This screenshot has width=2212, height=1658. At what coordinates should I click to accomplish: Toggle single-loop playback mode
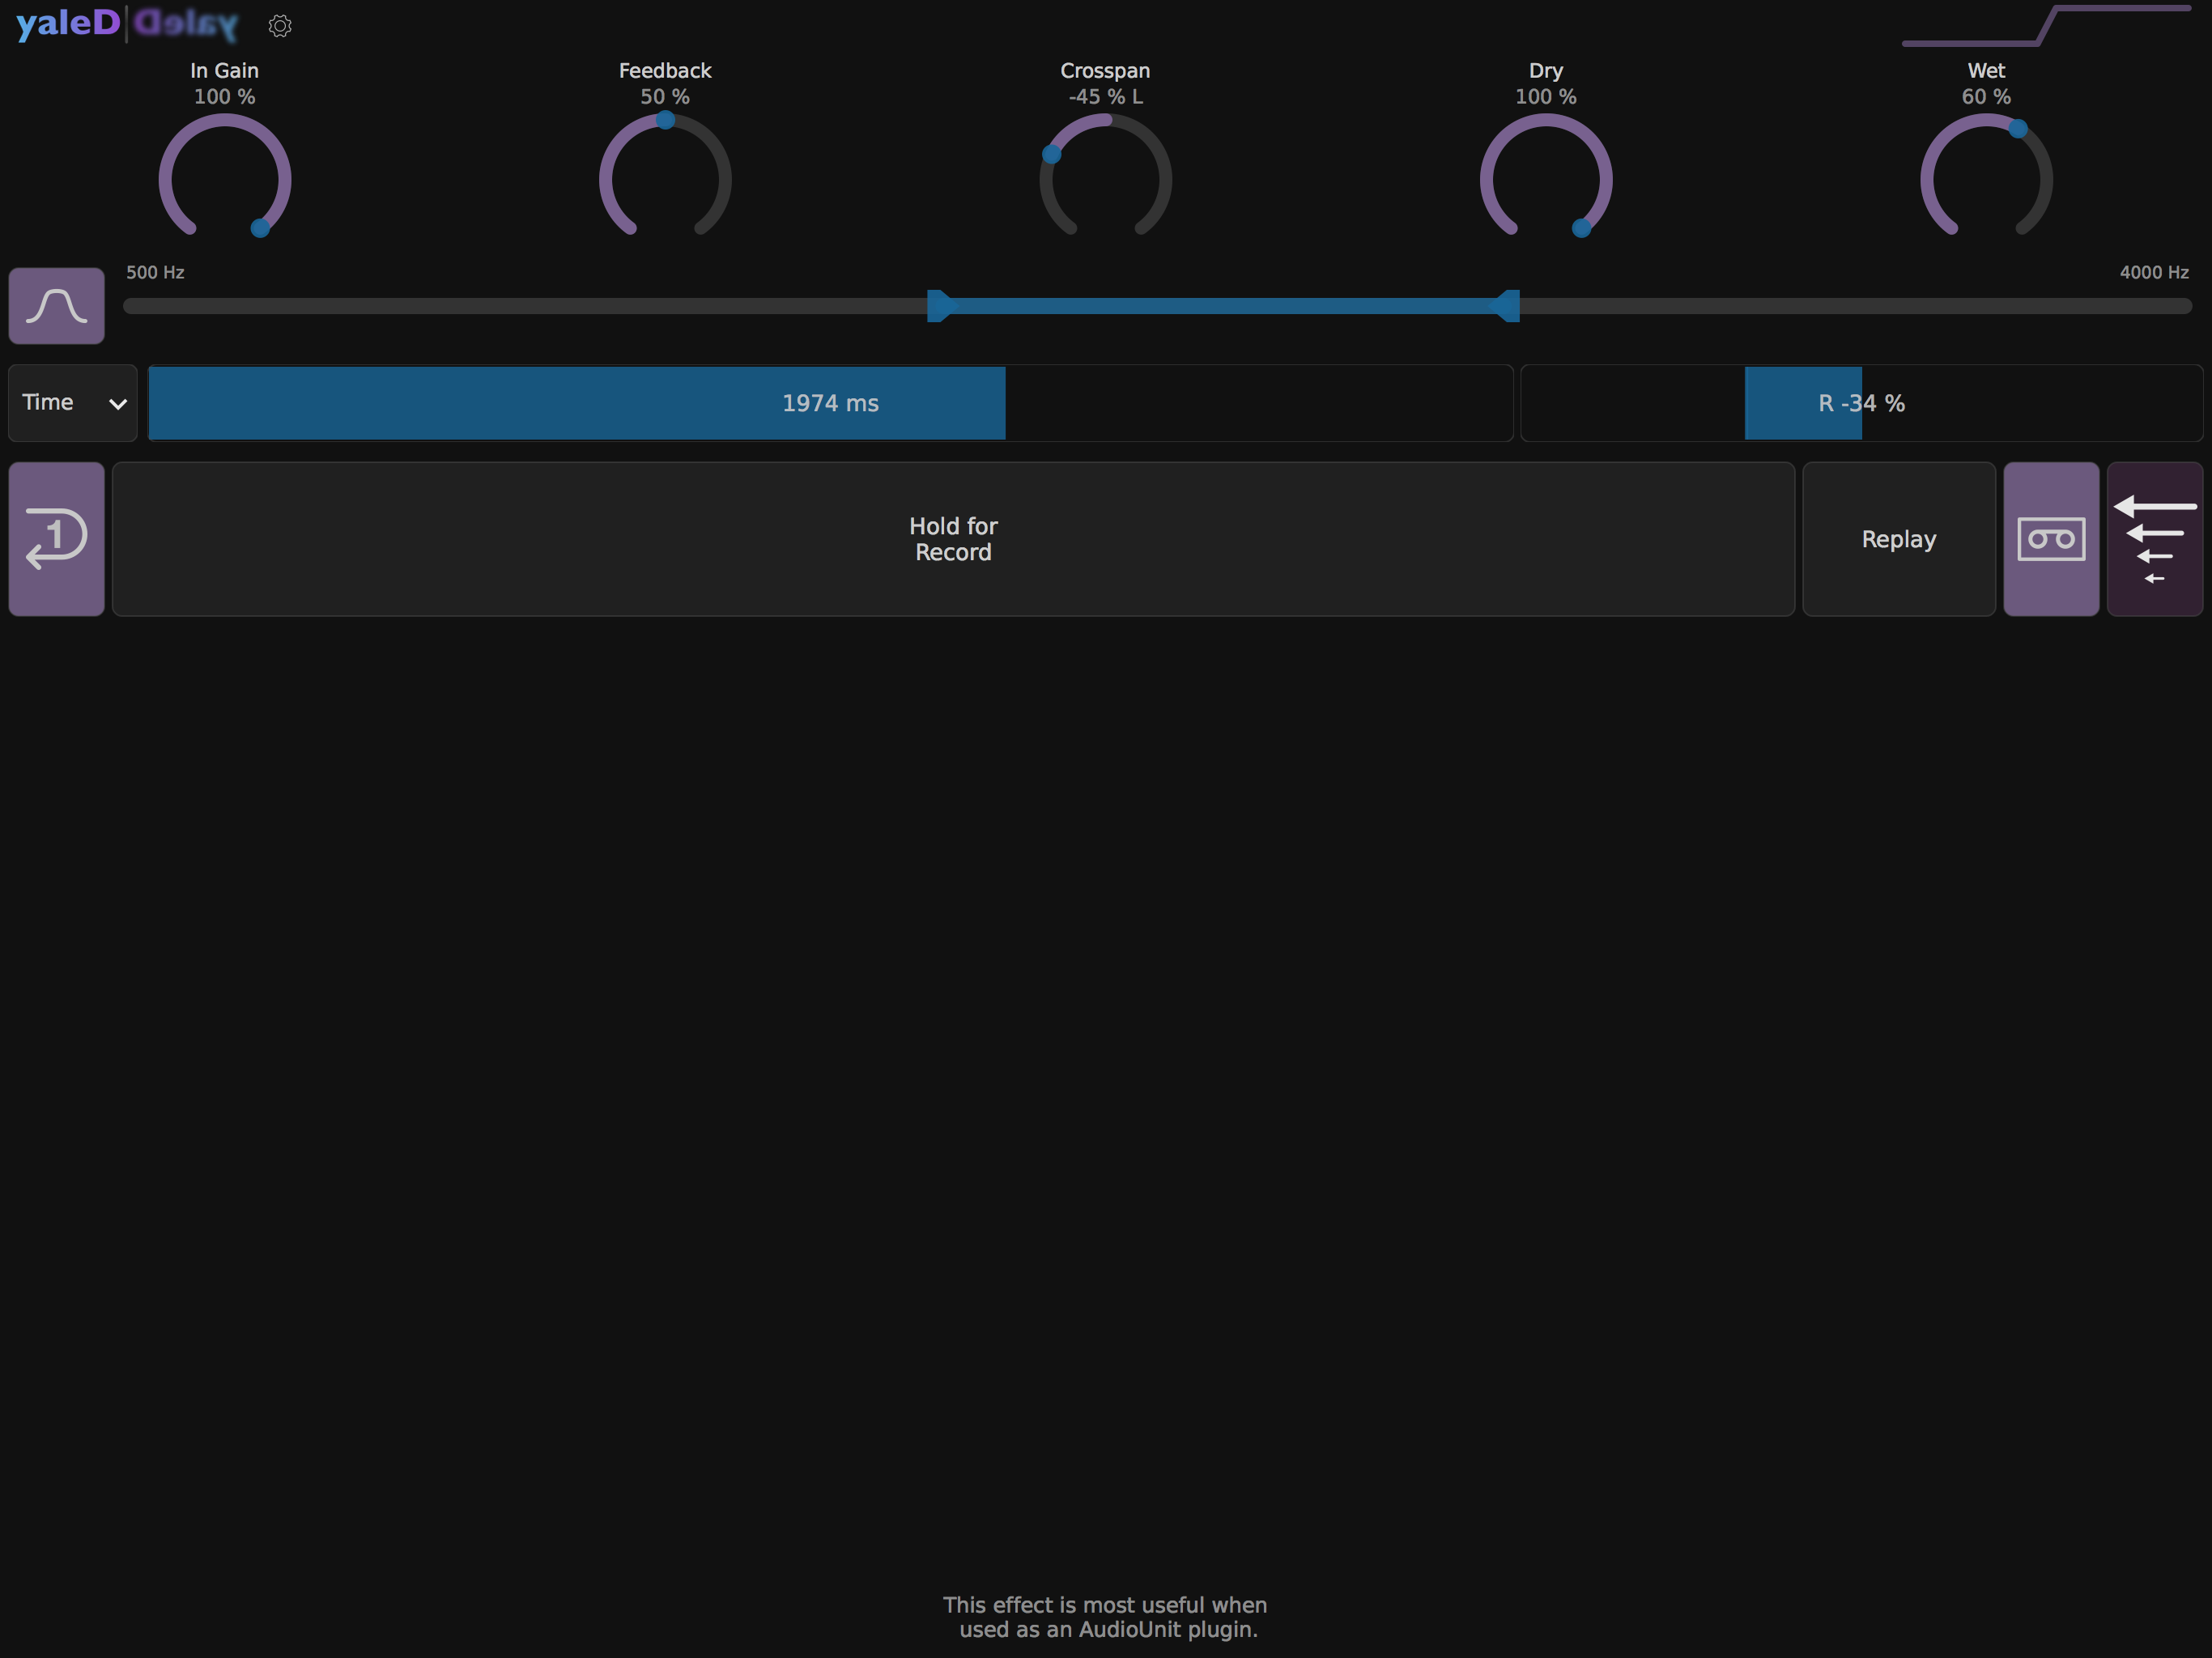(x=56, y=539)
